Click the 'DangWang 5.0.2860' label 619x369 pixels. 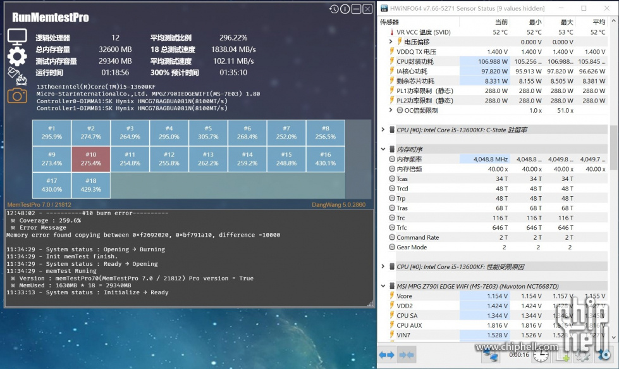[x=339, y=204]
